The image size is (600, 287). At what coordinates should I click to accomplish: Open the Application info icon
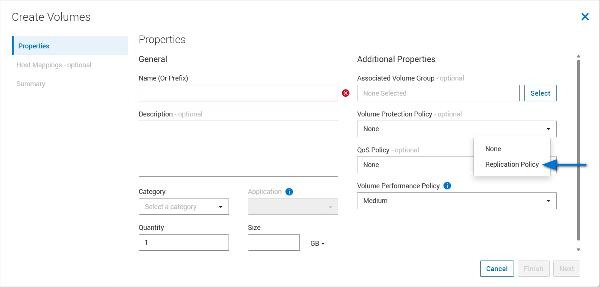coord(289,192)
